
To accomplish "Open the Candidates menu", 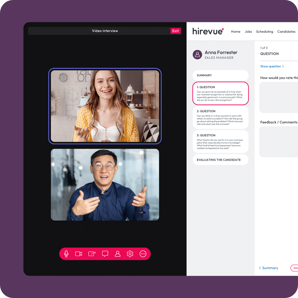I will pyautogui.click(x=286, y=32).
